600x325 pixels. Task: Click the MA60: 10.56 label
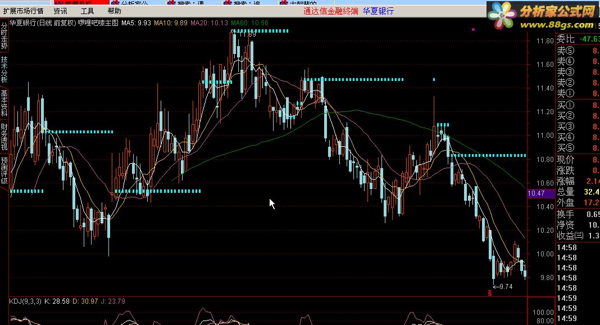(250, 23)
